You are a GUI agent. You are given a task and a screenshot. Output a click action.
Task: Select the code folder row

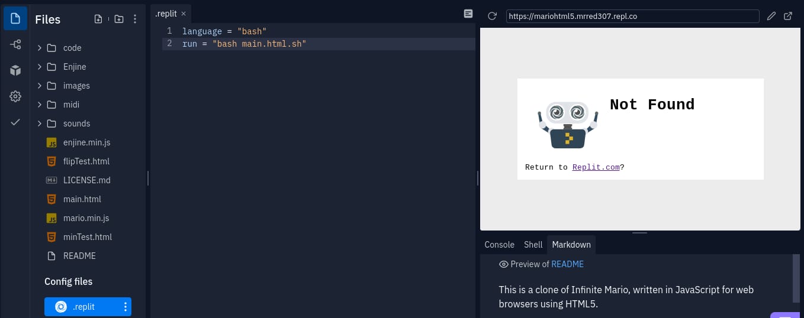(x=88, y=48)
